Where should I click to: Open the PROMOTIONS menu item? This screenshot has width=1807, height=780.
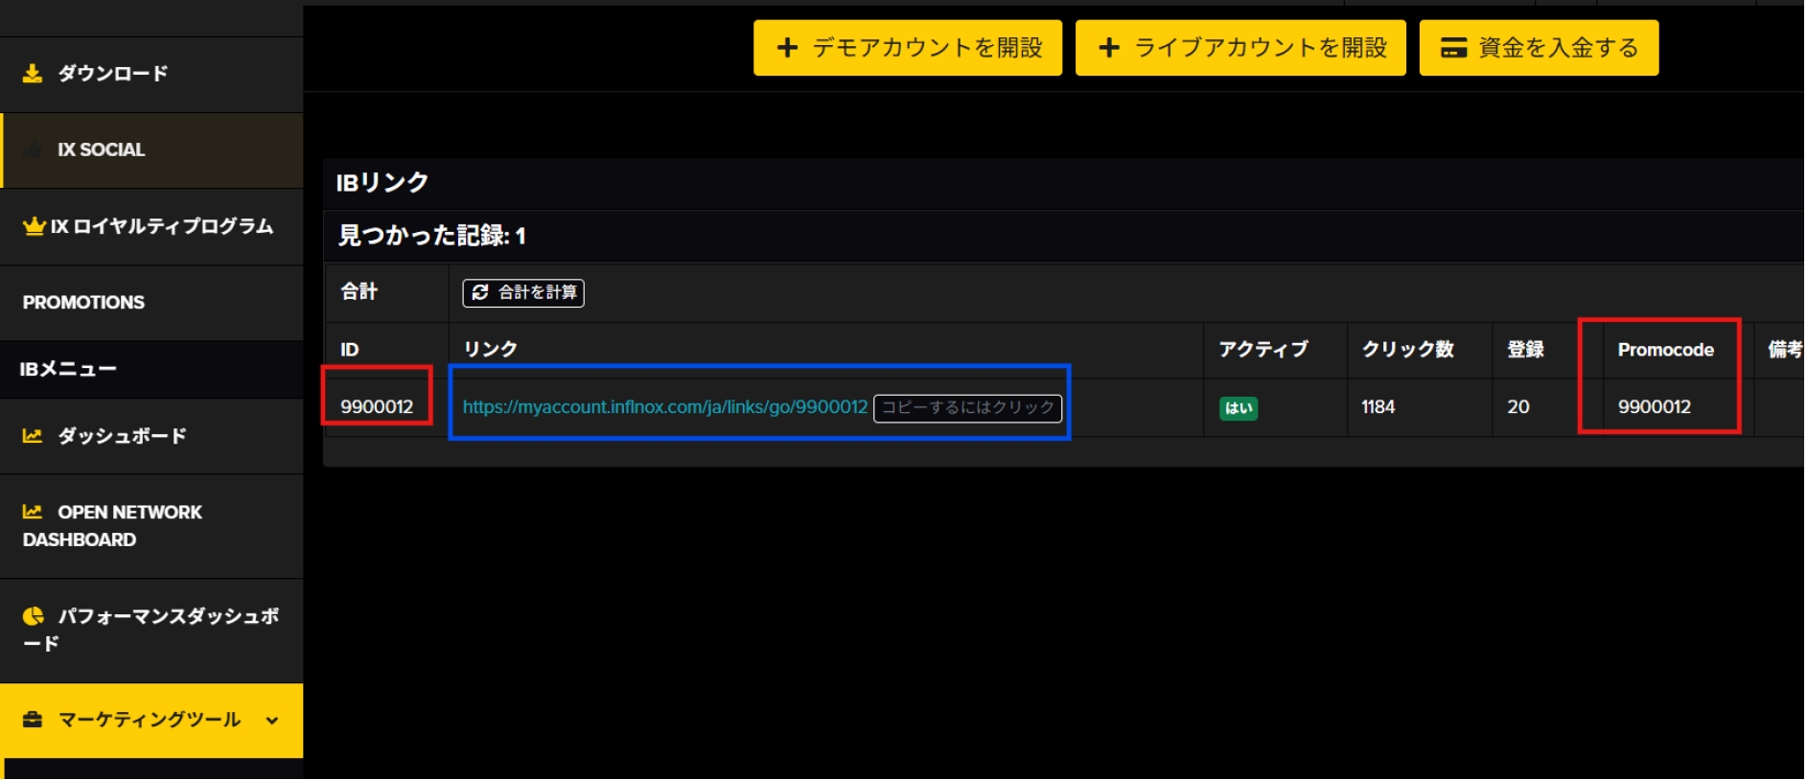tap(83, 303)
